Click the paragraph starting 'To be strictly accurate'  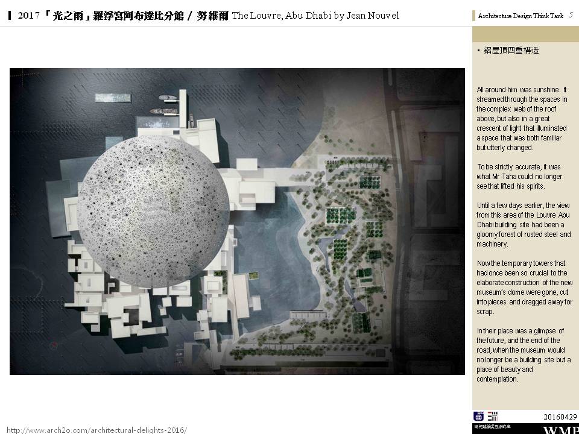[x=519, y=176]
